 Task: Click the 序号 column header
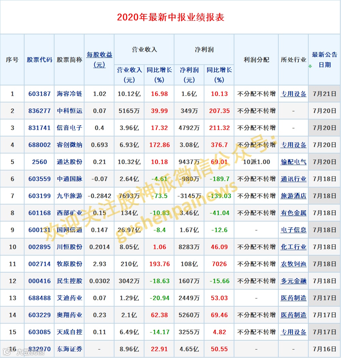point(12,60)
